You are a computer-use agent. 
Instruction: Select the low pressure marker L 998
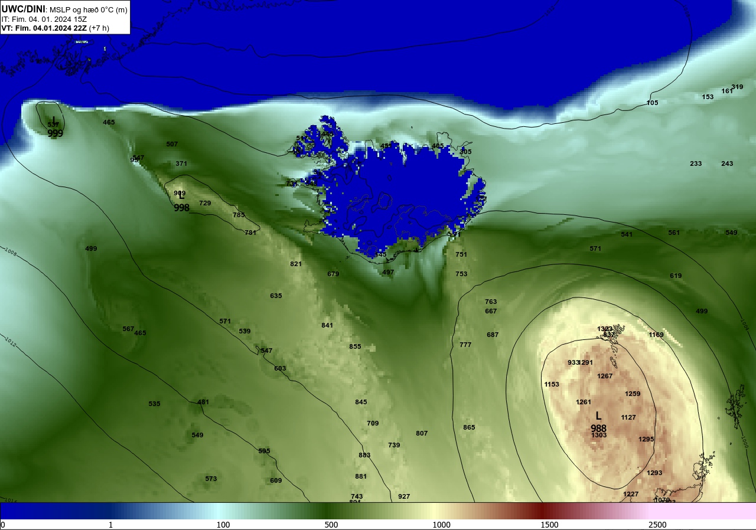pyautogui.click(x=182, y=202)
